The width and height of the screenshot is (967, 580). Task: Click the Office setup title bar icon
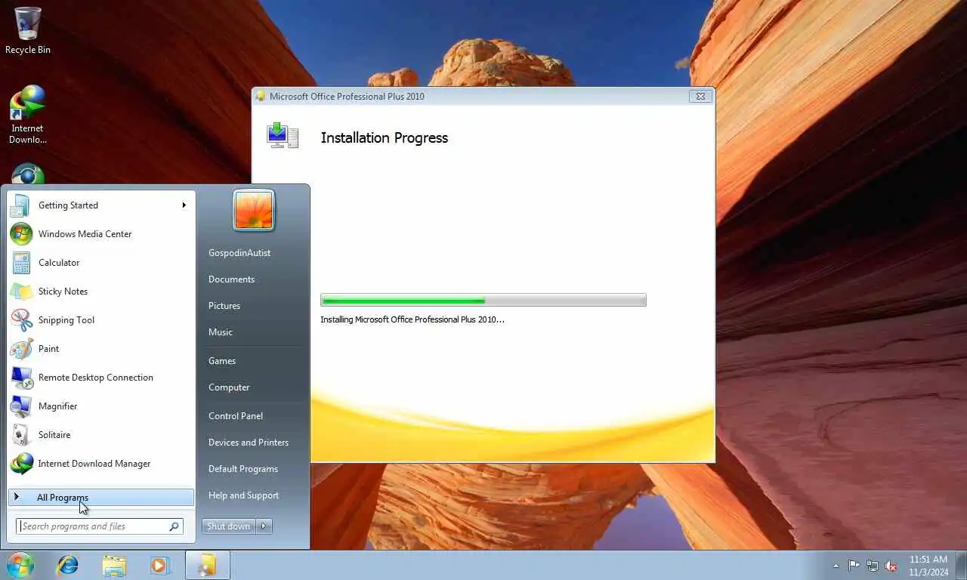point(261,96)
